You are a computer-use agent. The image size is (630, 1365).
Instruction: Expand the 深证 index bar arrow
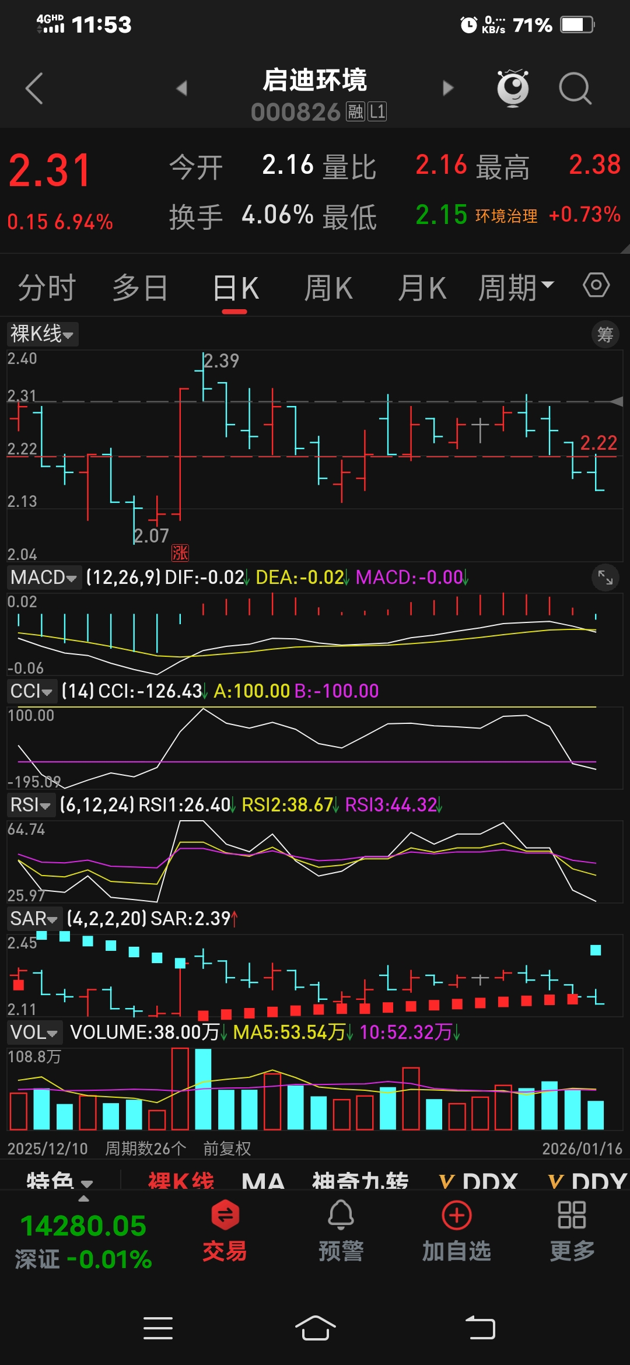coord(84,1198)
